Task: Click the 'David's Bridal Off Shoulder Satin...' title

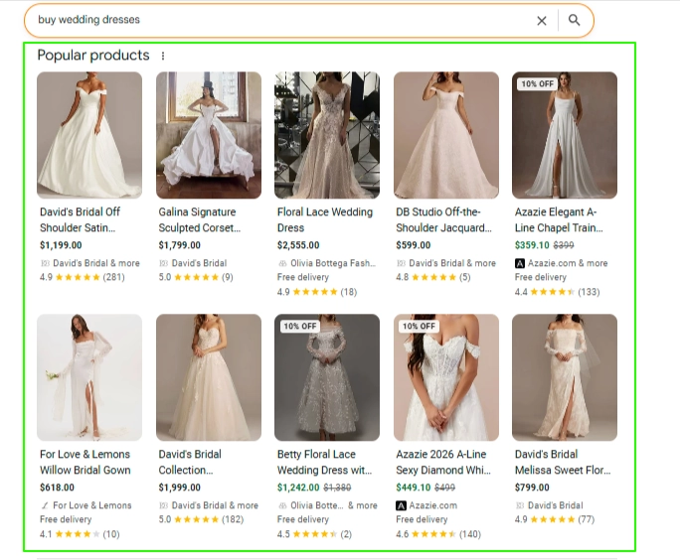Action: point(81,219)
